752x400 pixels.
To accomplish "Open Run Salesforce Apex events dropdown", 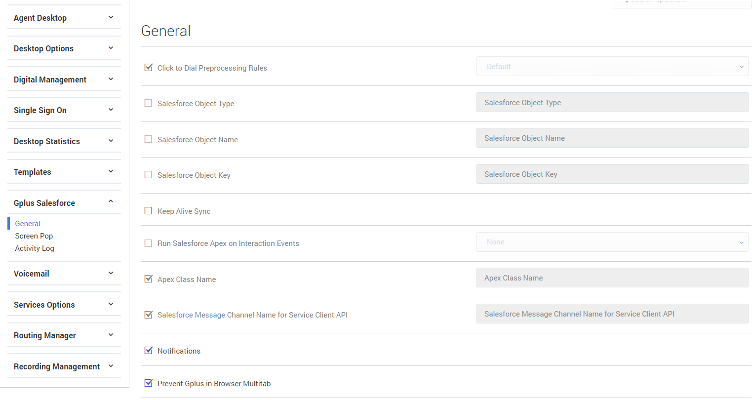I will point(612,242).
